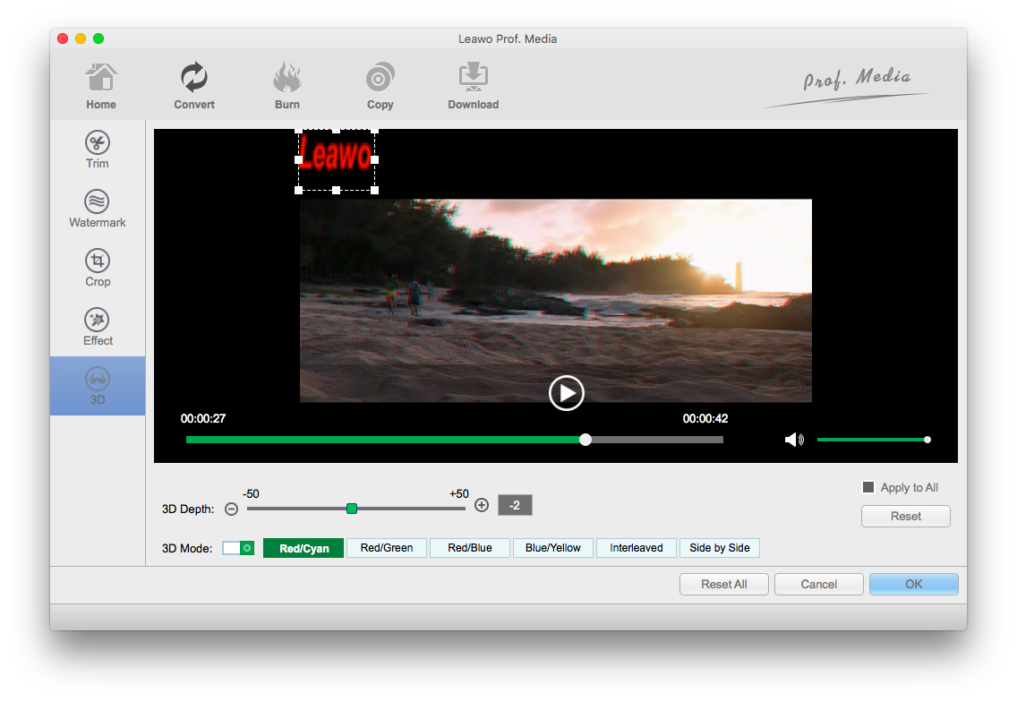Select the 3D editing tab
This screenshot has width=1017, height=702.
(x=98, y=386)
